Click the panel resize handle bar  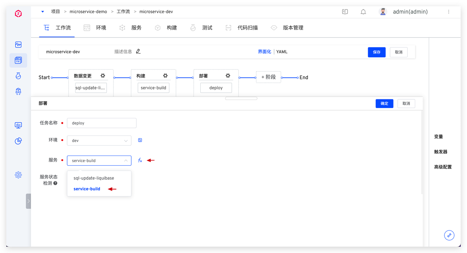click(x=241, y=98)
